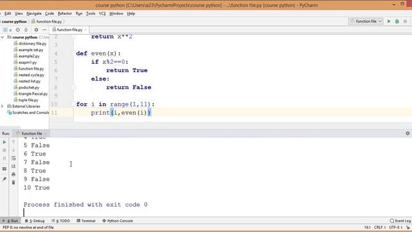
Task: Switch to the Debug tool window
Action: pyautogui.click(x=35, y=220)
